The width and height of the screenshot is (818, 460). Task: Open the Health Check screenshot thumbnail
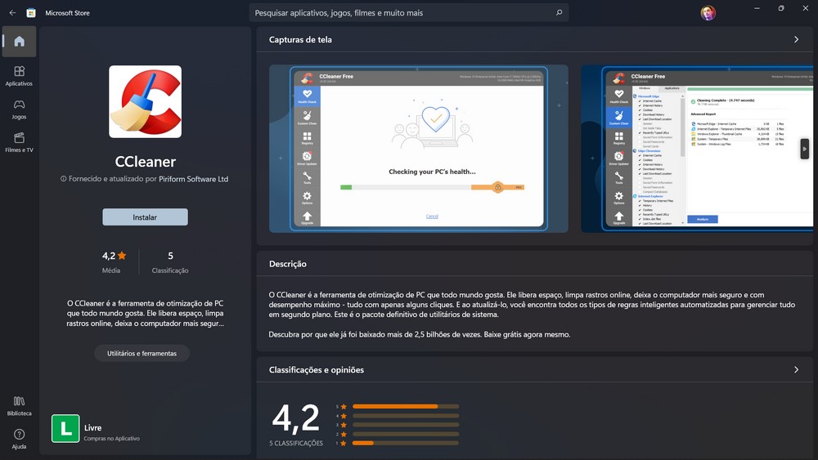click(418, 149)
